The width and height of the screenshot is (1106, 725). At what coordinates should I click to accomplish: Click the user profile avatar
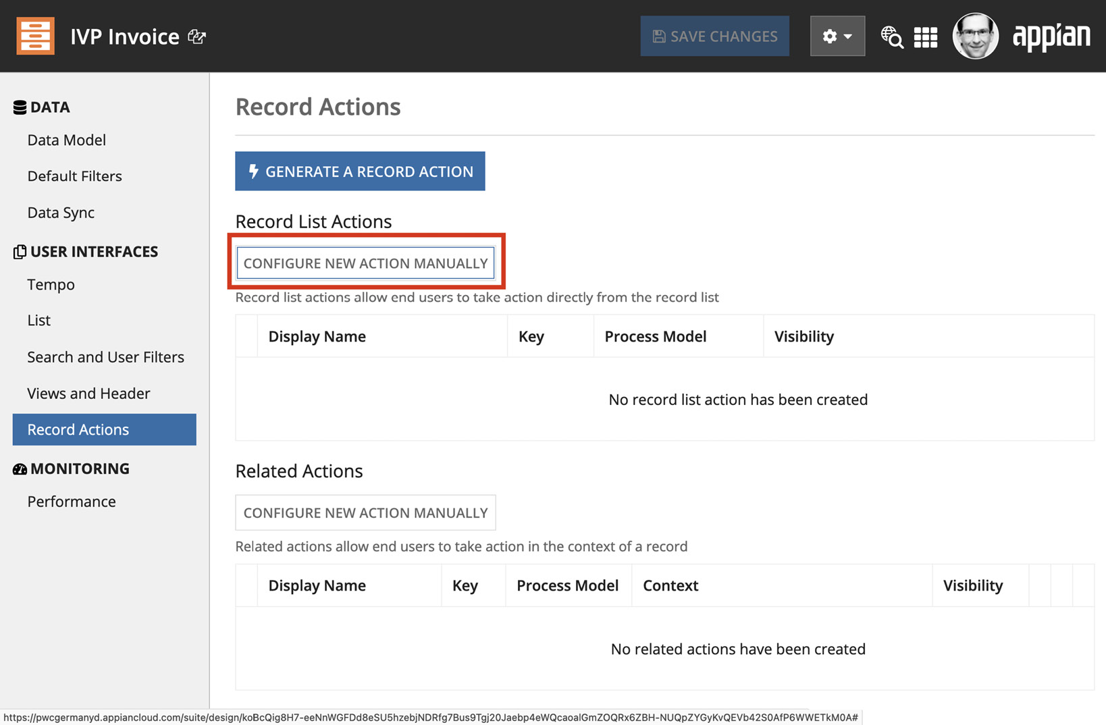click(975, 36)
